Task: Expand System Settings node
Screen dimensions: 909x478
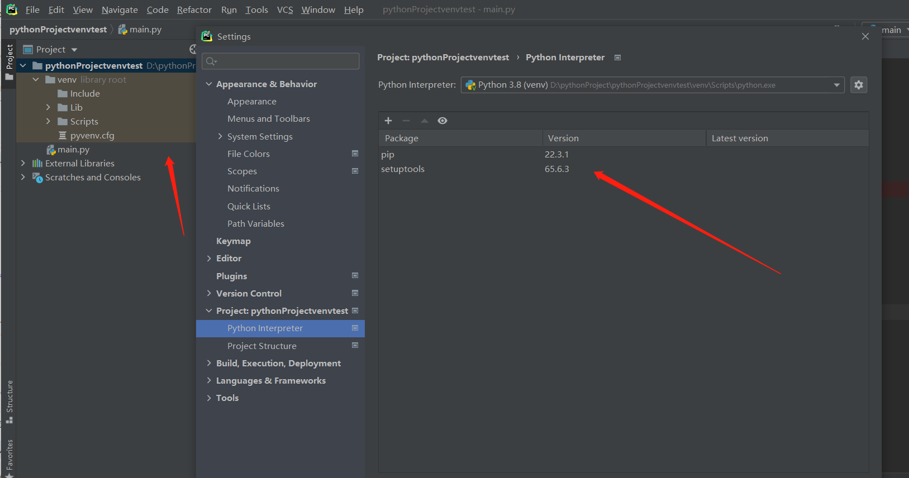Action: (220, 136)
